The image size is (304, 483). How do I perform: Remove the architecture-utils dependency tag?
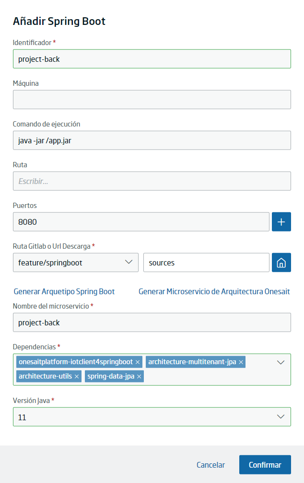[x=77, y=377]
